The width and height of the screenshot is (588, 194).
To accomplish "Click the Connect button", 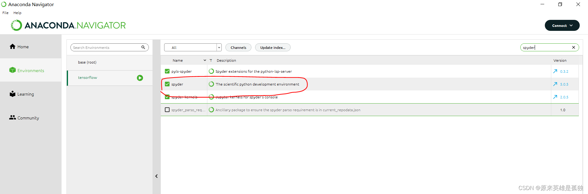I will (562, 25).
